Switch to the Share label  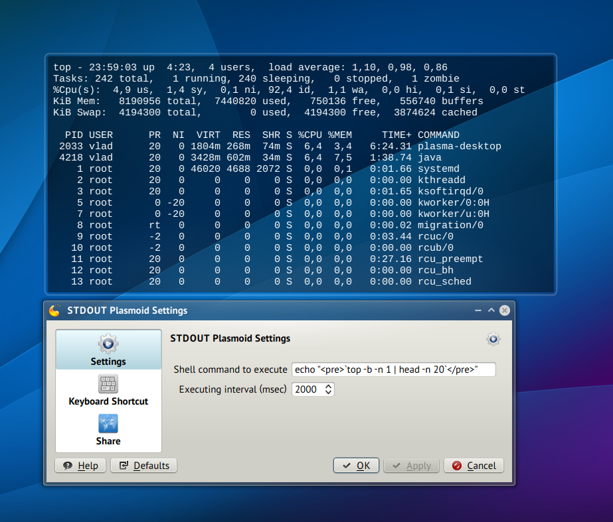[x=108, y=441]
